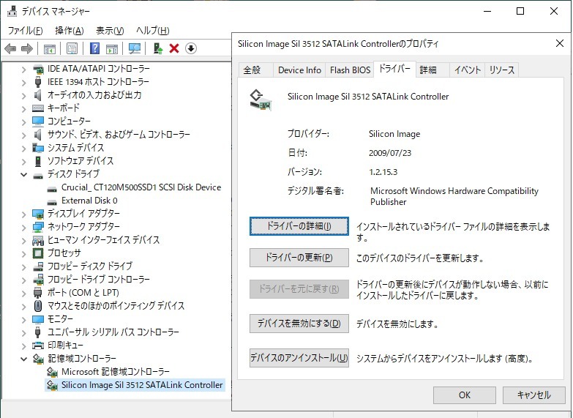
Task: Click the Forward arrow toolbar icon
Action: (27, 48)
